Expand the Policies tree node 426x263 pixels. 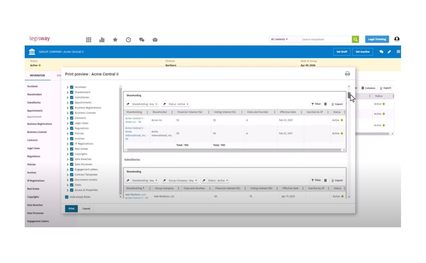coord(67,133)
